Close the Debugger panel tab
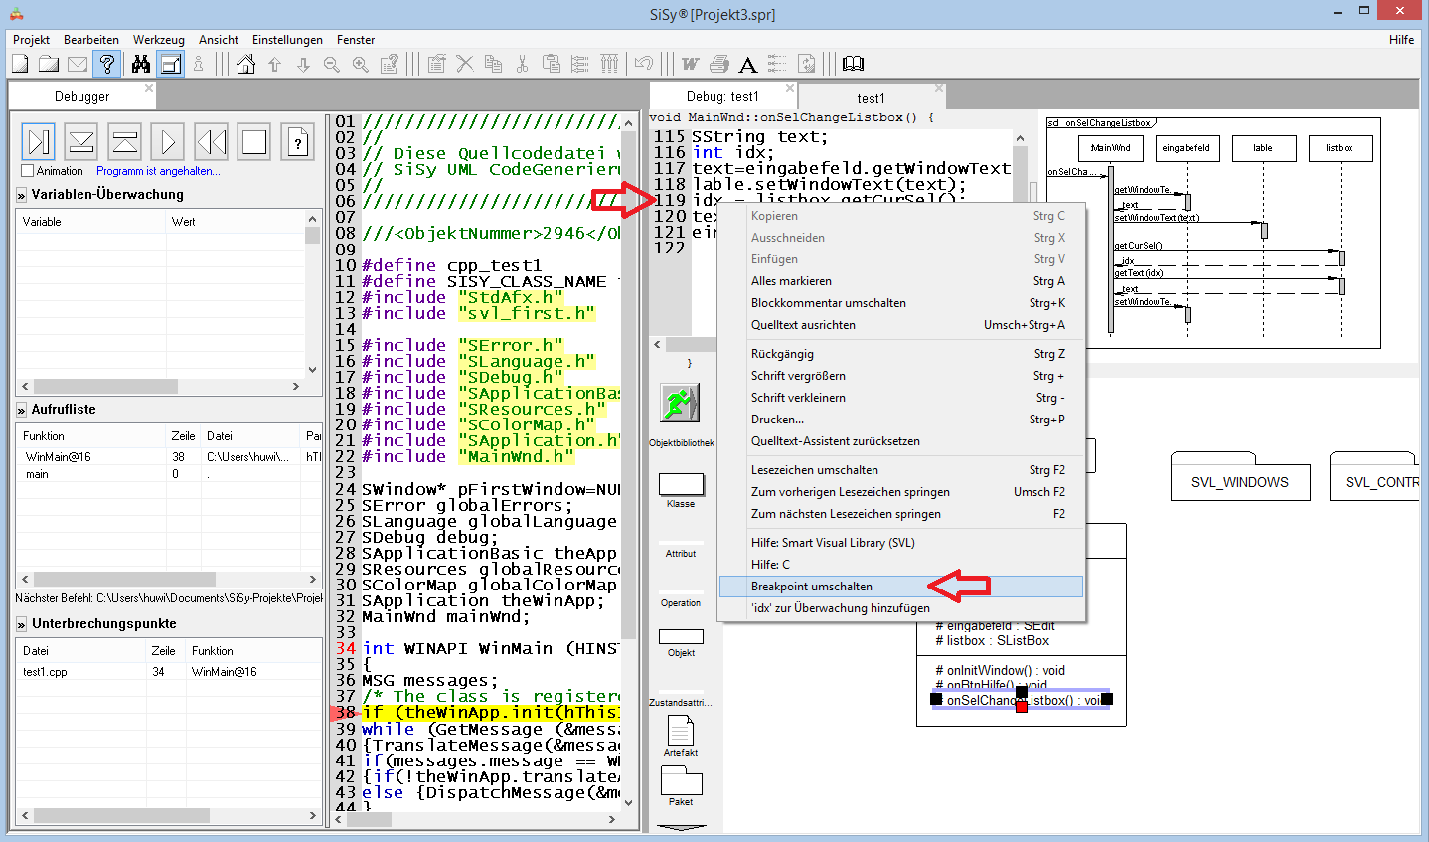 tap(149, 89)
